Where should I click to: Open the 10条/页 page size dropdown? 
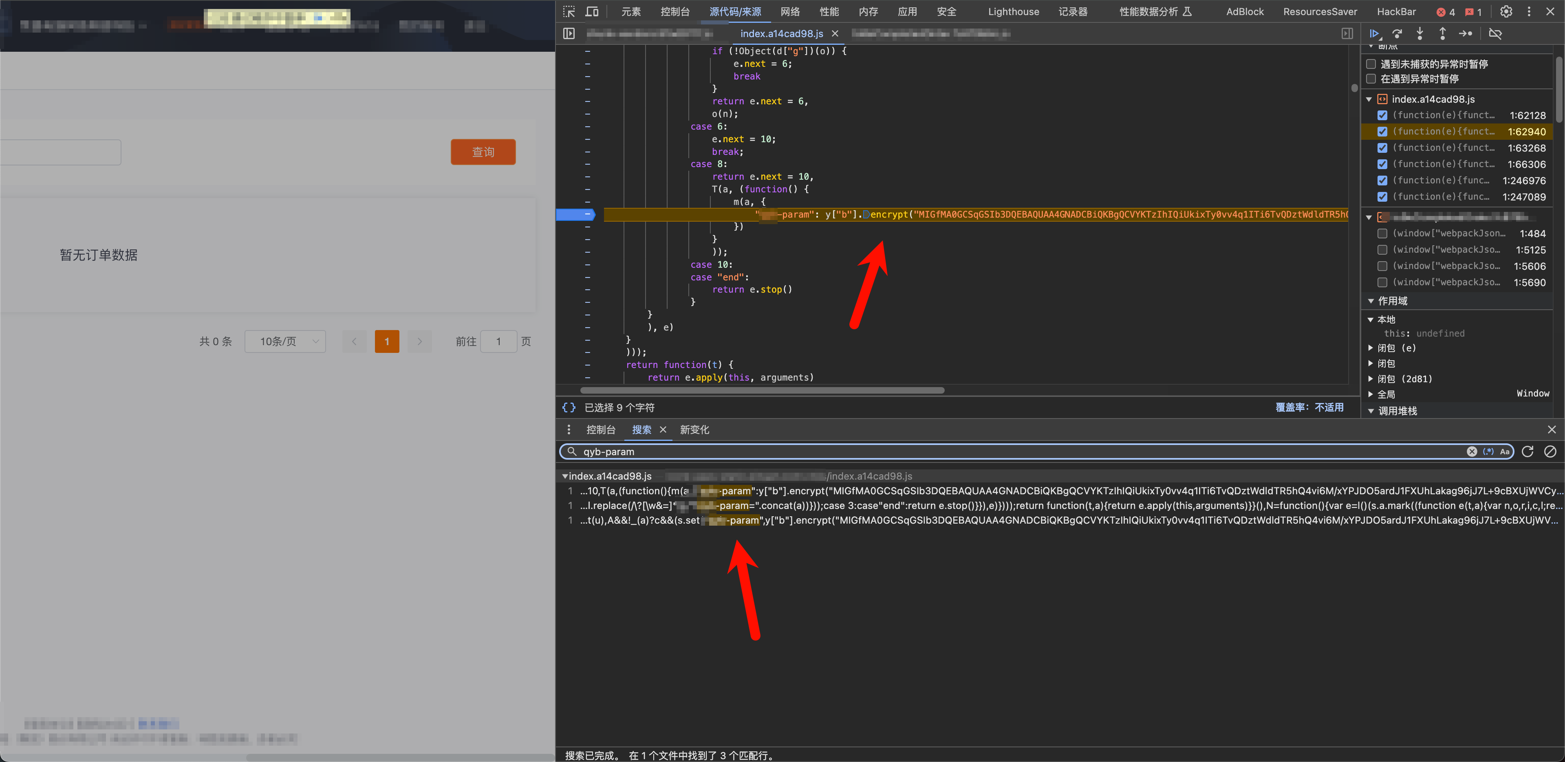pos(285,341)
